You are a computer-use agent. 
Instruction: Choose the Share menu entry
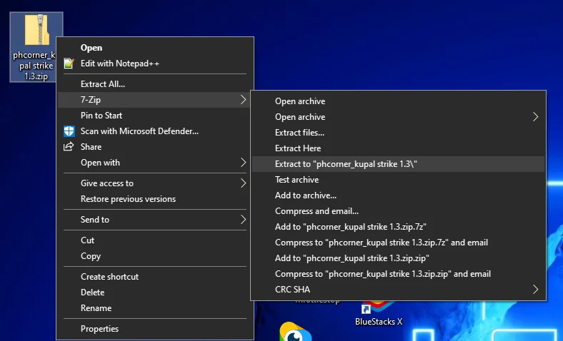pyautogui.click(x=155, y=147)
